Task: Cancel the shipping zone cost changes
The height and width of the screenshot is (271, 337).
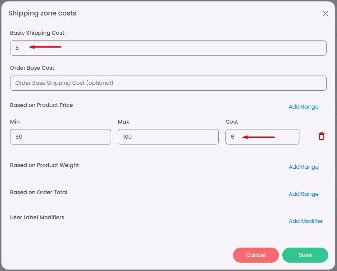Action: tap(256, 255)
